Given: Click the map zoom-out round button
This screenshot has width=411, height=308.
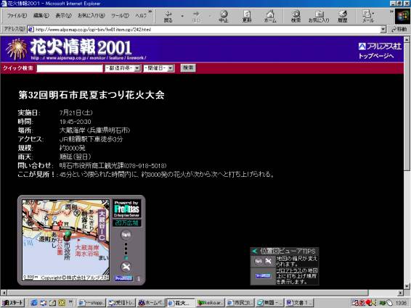Looking at the screenshot, I should click(126, 235).
